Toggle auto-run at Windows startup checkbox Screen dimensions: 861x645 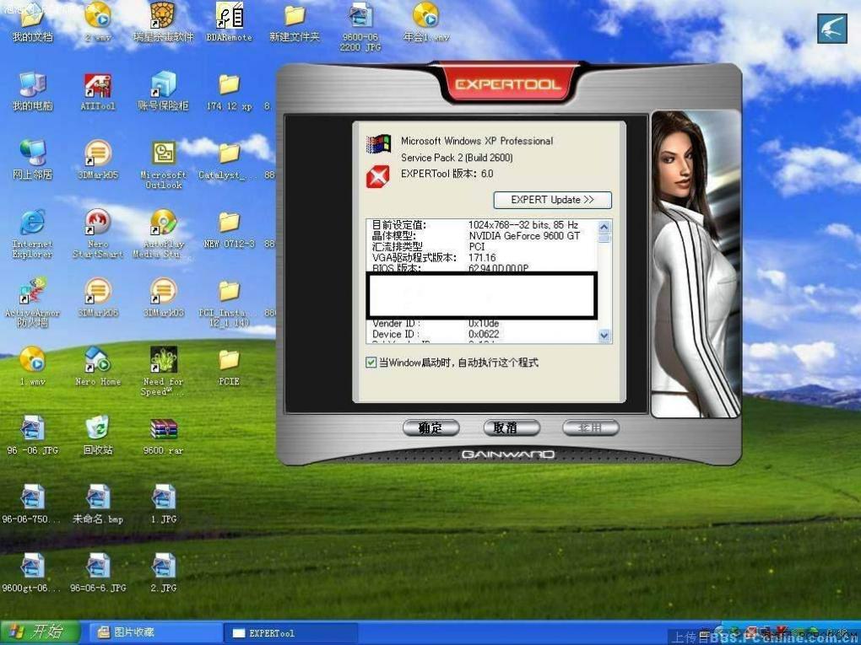click(371, 363)
